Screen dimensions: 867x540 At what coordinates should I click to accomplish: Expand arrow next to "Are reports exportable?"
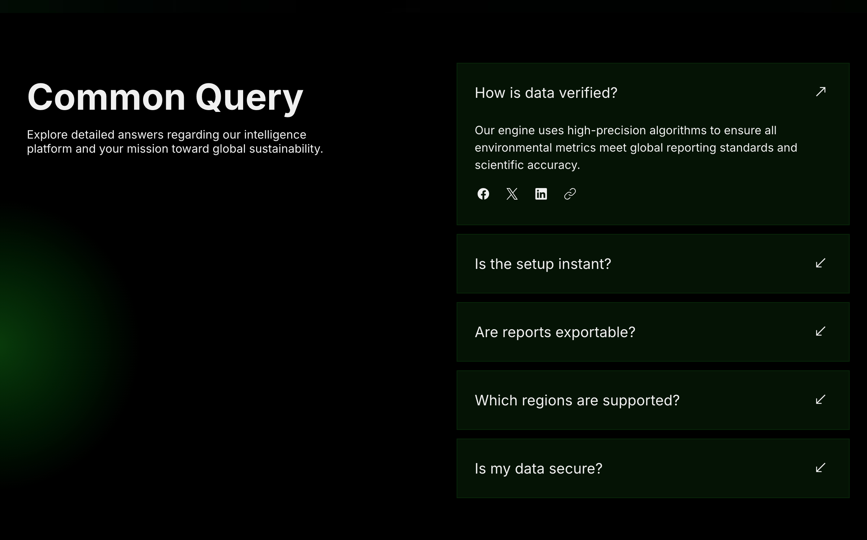[821, 331]
